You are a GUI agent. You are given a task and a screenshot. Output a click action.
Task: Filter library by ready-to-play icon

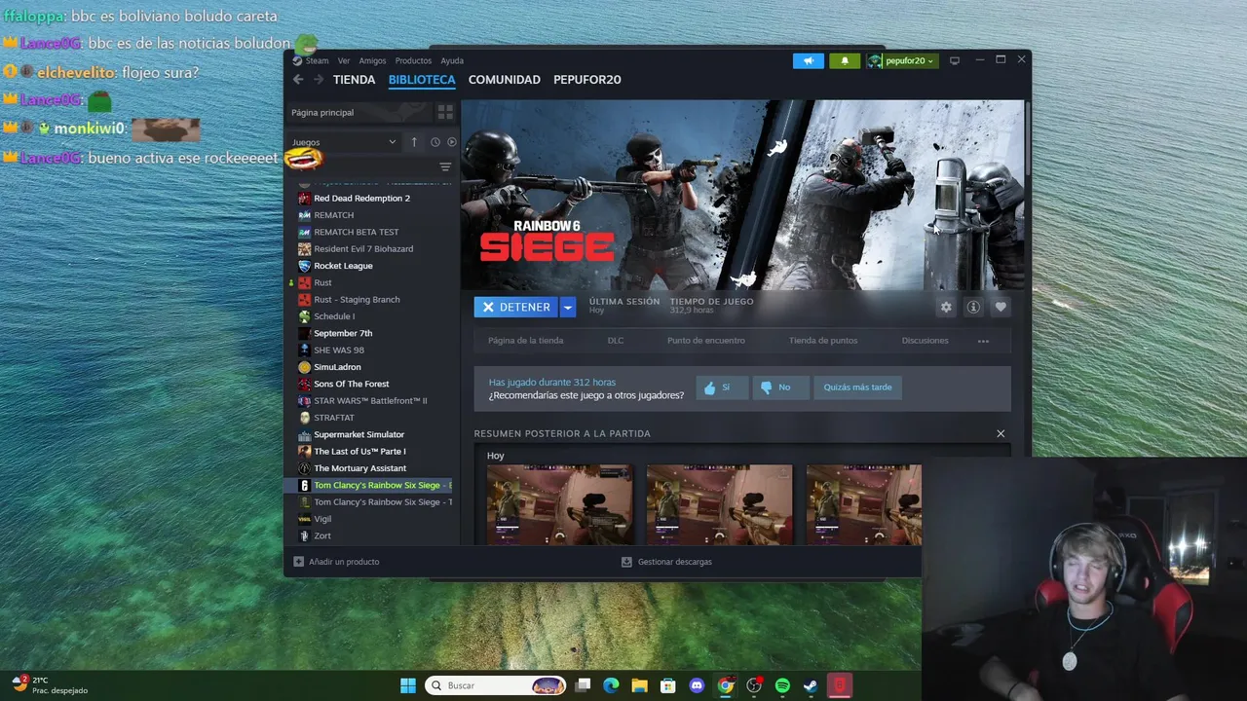click(x=451, y=142)
